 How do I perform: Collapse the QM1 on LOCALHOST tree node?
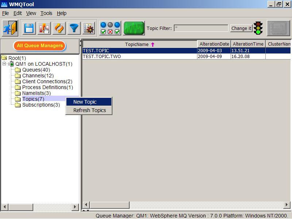(x=4, y=64)
